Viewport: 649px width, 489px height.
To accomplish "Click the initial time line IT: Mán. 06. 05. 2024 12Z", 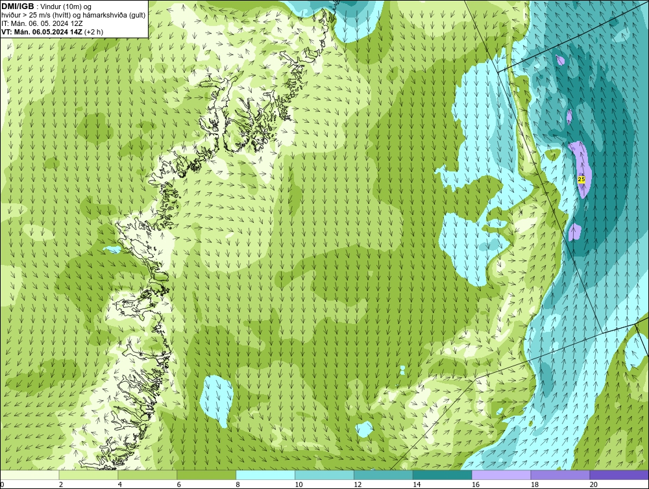I will 42,23.
